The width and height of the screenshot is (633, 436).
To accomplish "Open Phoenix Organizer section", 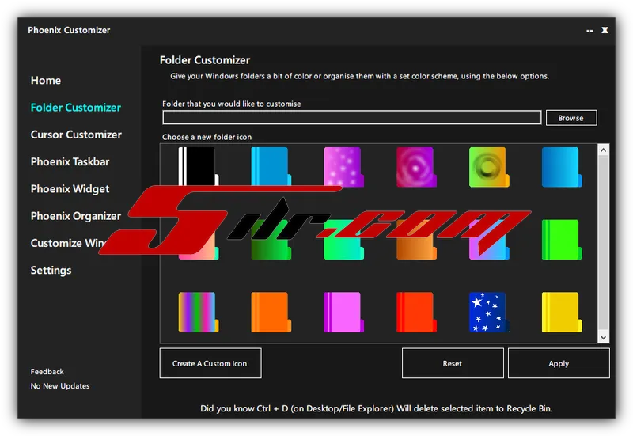I will [x=75, y=216].
